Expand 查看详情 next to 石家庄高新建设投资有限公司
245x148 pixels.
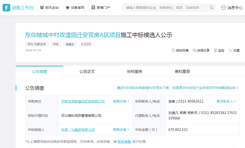click(121, 101)
